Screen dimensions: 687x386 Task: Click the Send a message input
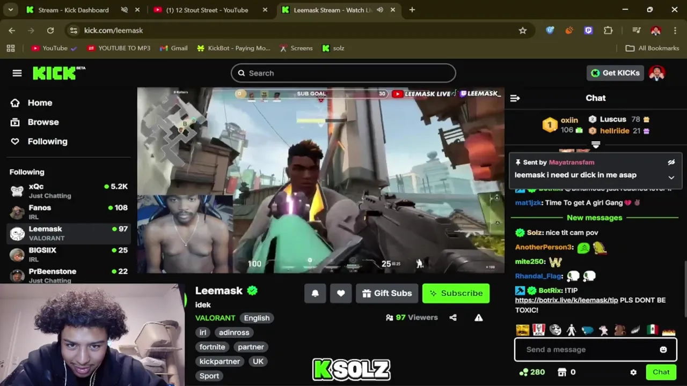596,350
